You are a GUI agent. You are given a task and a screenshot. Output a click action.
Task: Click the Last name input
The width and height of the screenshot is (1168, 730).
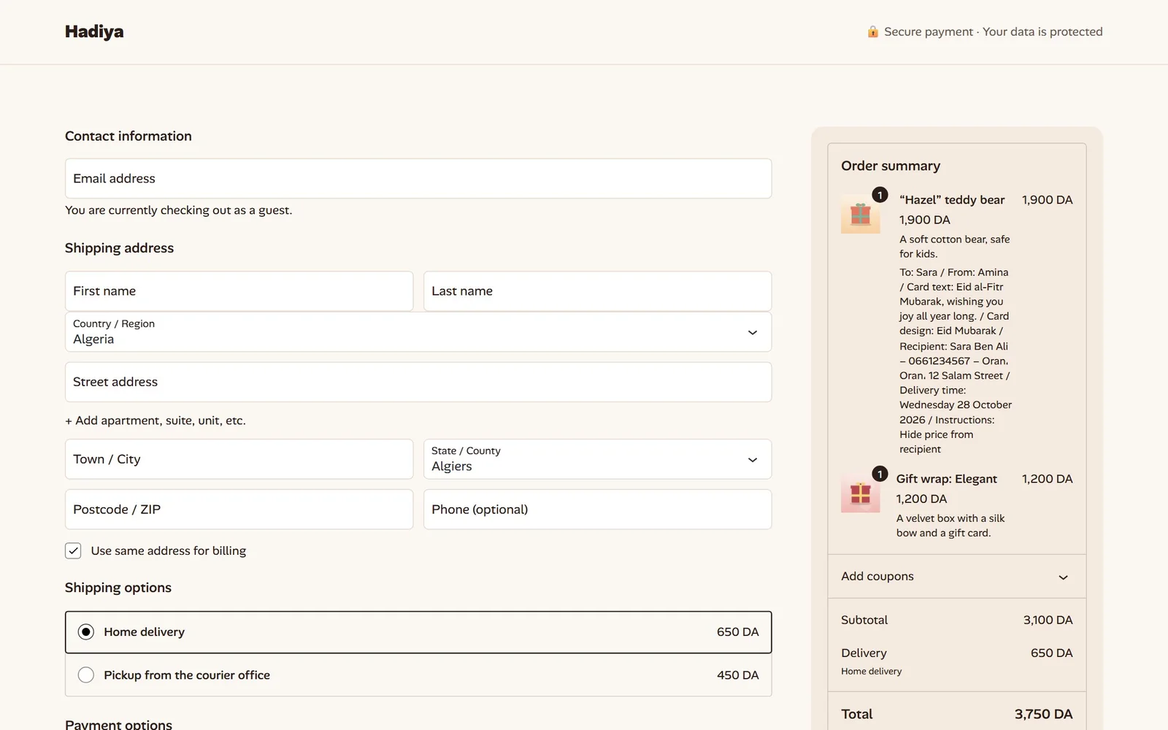597,291
